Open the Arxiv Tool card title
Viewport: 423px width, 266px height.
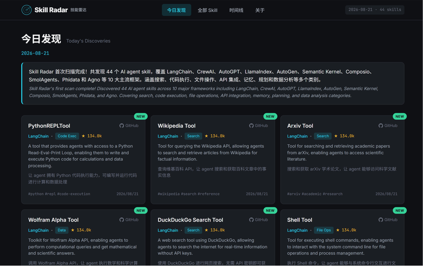coord(300,126)
